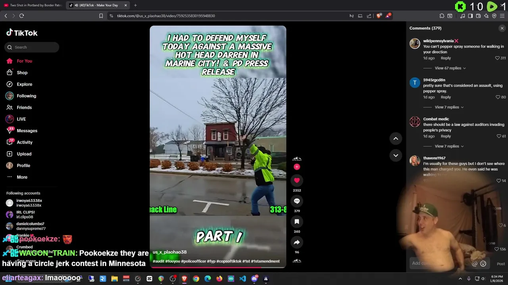Reply to Combat medic's comment
This screenshot has height=285, width=508.
coord(446,137)
